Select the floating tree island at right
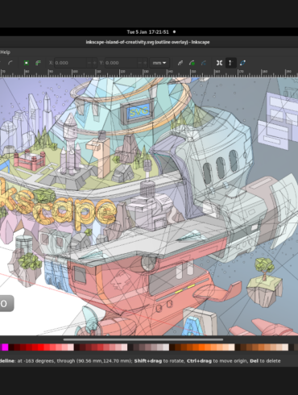The height and width of the screenshot is (395, 298). 264,282
